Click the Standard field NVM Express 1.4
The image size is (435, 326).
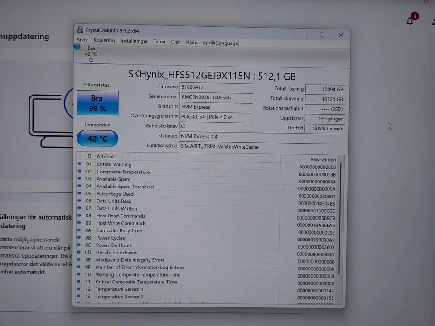click(262, 137)
